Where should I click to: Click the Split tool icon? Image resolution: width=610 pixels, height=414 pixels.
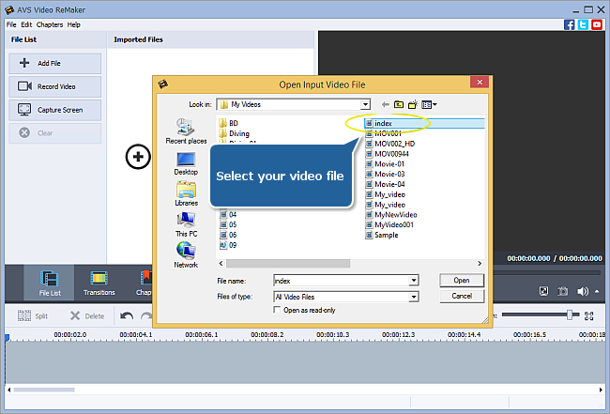24,315
